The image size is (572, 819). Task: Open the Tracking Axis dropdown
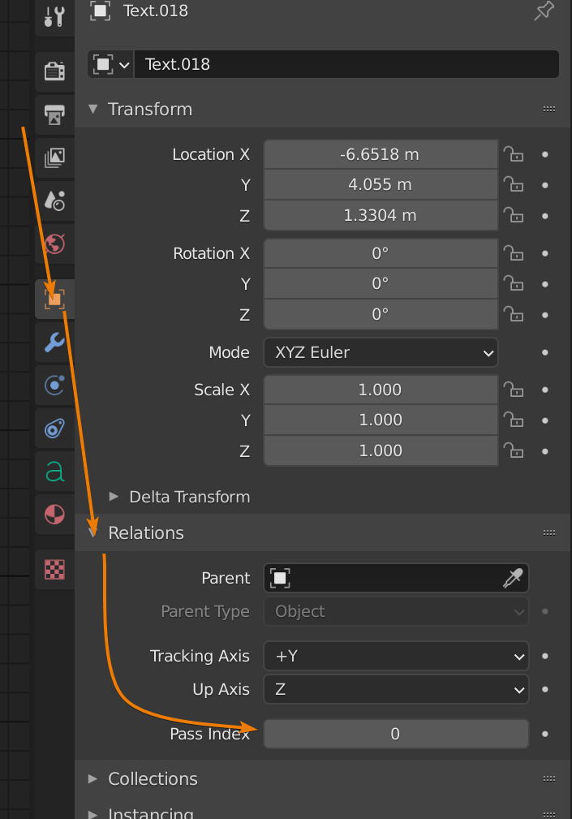click(396, 656)
